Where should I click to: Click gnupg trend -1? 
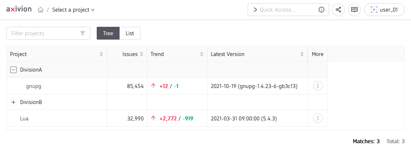pos(176,86)
